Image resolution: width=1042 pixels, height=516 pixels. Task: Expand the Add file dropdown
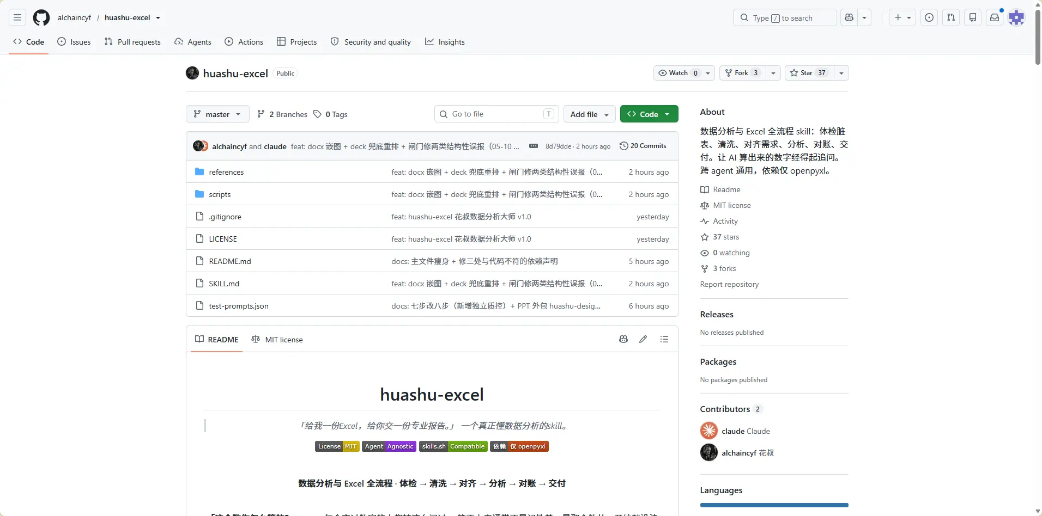pos(590,114)
